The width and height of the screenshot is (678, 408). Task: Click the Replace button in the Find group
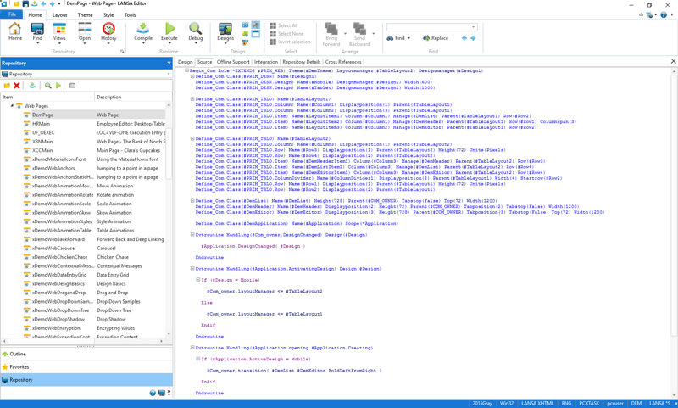coord(435,38)
